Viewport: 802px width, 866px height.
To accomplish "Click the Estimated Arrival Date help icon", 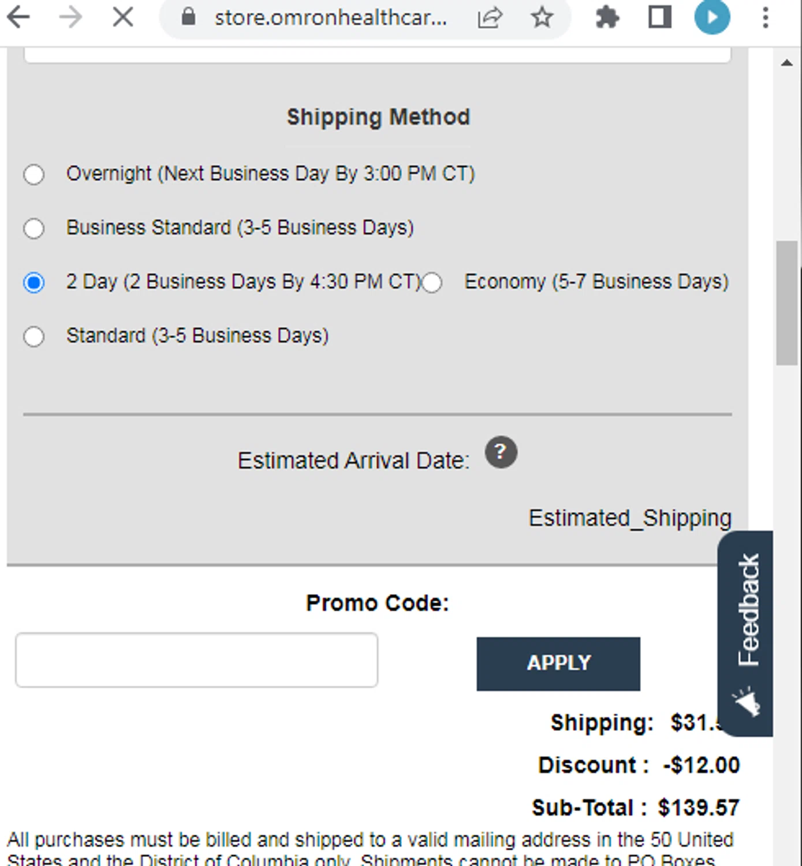I will 501,452.
